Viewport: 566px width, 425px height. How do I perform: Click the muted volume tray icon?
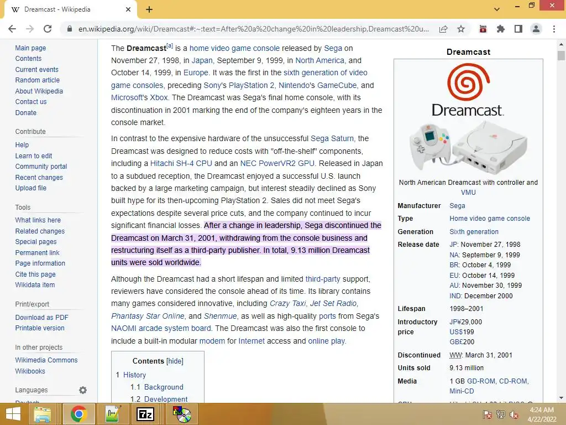click(x=514, y=414)
